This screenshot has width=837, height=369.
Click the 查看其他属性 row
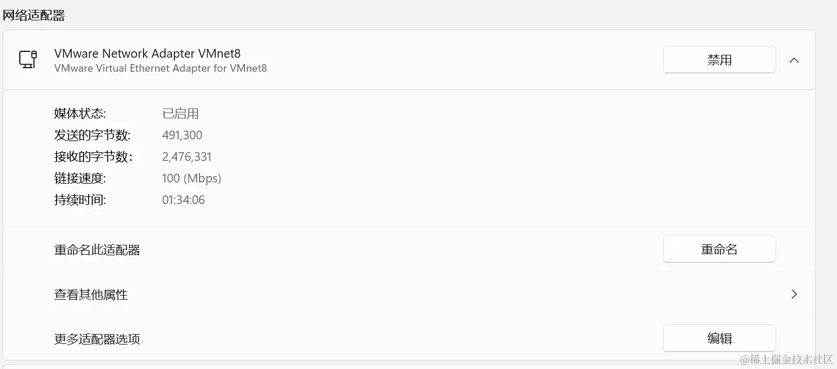pos(409,294)
